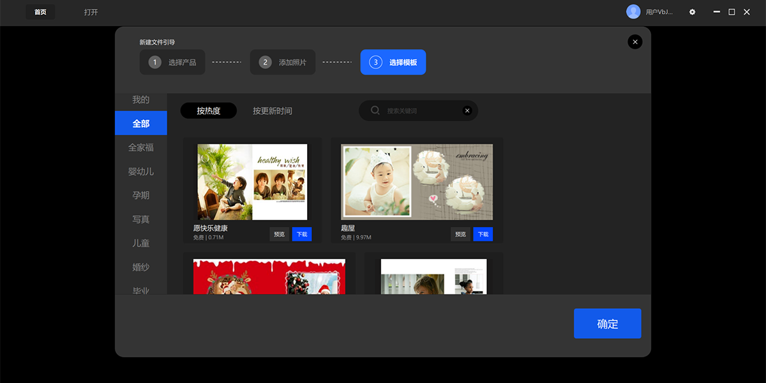Select the 全部 category
This screenshot has height=383, width=766.
click(x=141, y=123)
